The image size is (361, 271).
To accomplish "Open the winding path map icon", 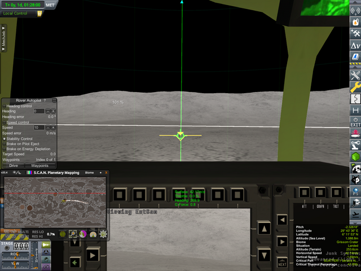I will click(355, 99).
